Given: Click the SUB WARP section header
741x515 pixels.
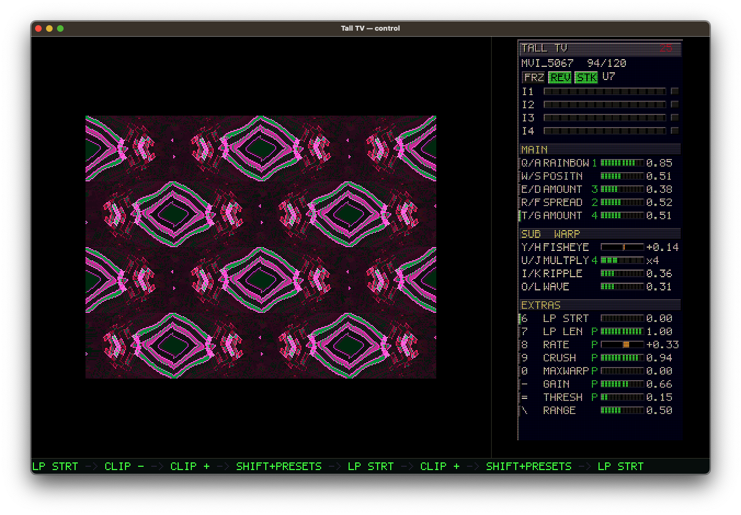Looking at the screenshot, I should point(600,234).
